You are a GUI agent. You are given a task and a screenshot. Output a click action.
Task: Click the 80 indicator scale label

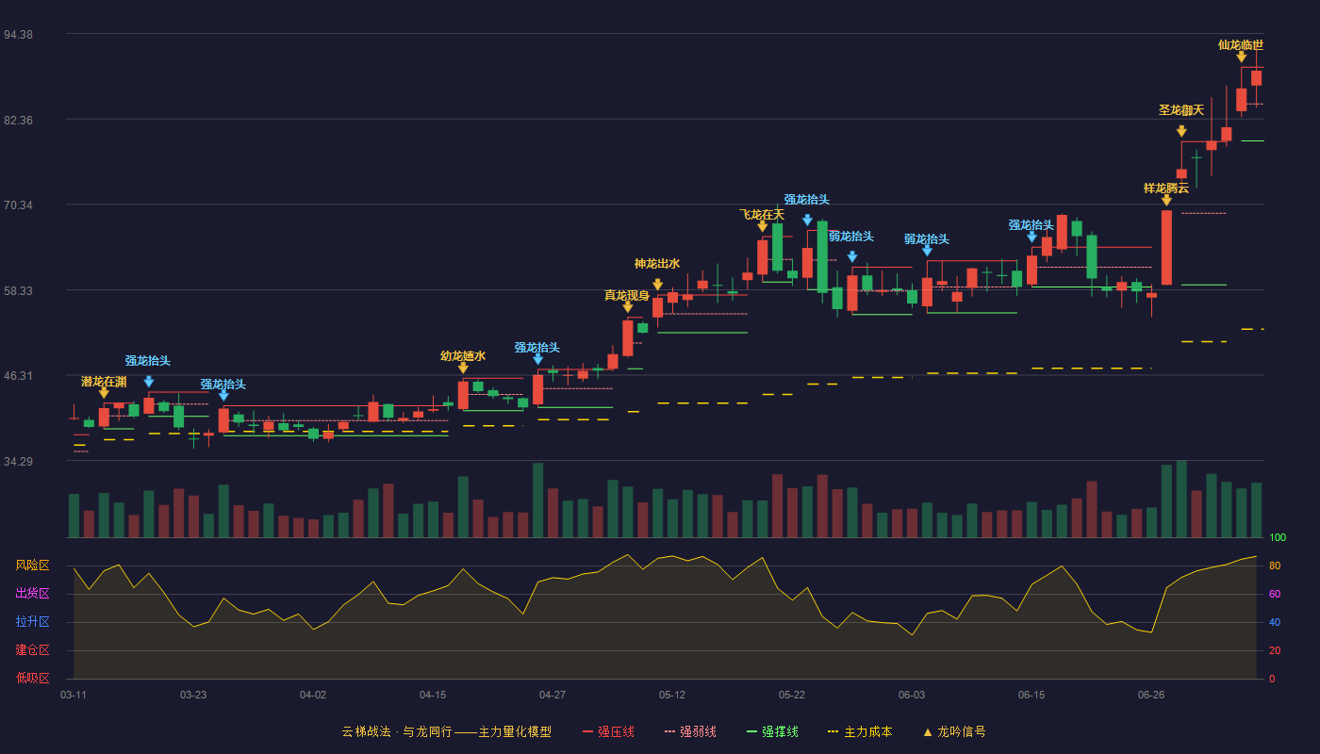tap(1275, 565)
